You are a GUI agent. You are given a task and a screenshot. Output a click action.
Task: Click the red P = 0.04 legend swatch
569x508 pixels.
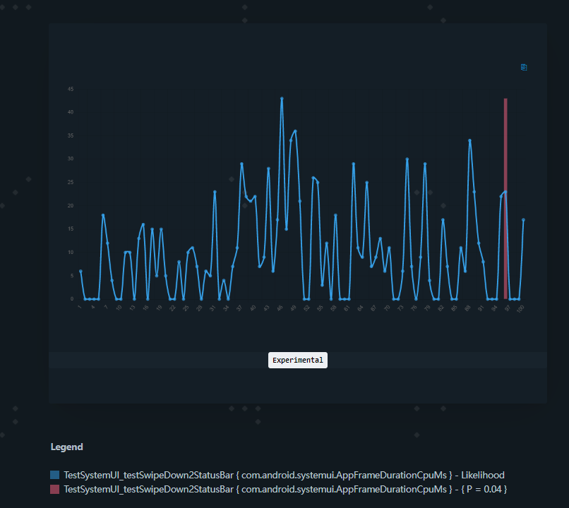coord(55,489)
